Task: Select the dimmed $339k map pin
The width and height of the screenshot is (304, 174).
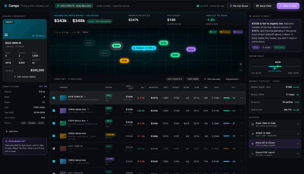Action: [89, 43]
